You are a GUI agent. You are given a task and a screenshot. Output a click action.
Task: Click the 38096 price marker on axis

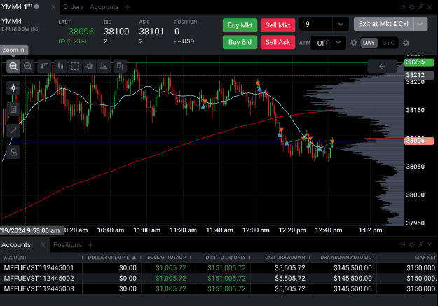pos(418,141)
